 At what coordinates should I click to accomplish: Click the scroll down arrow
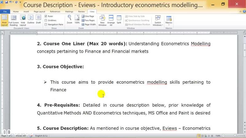pyautogui.click(x=244, y=123)
